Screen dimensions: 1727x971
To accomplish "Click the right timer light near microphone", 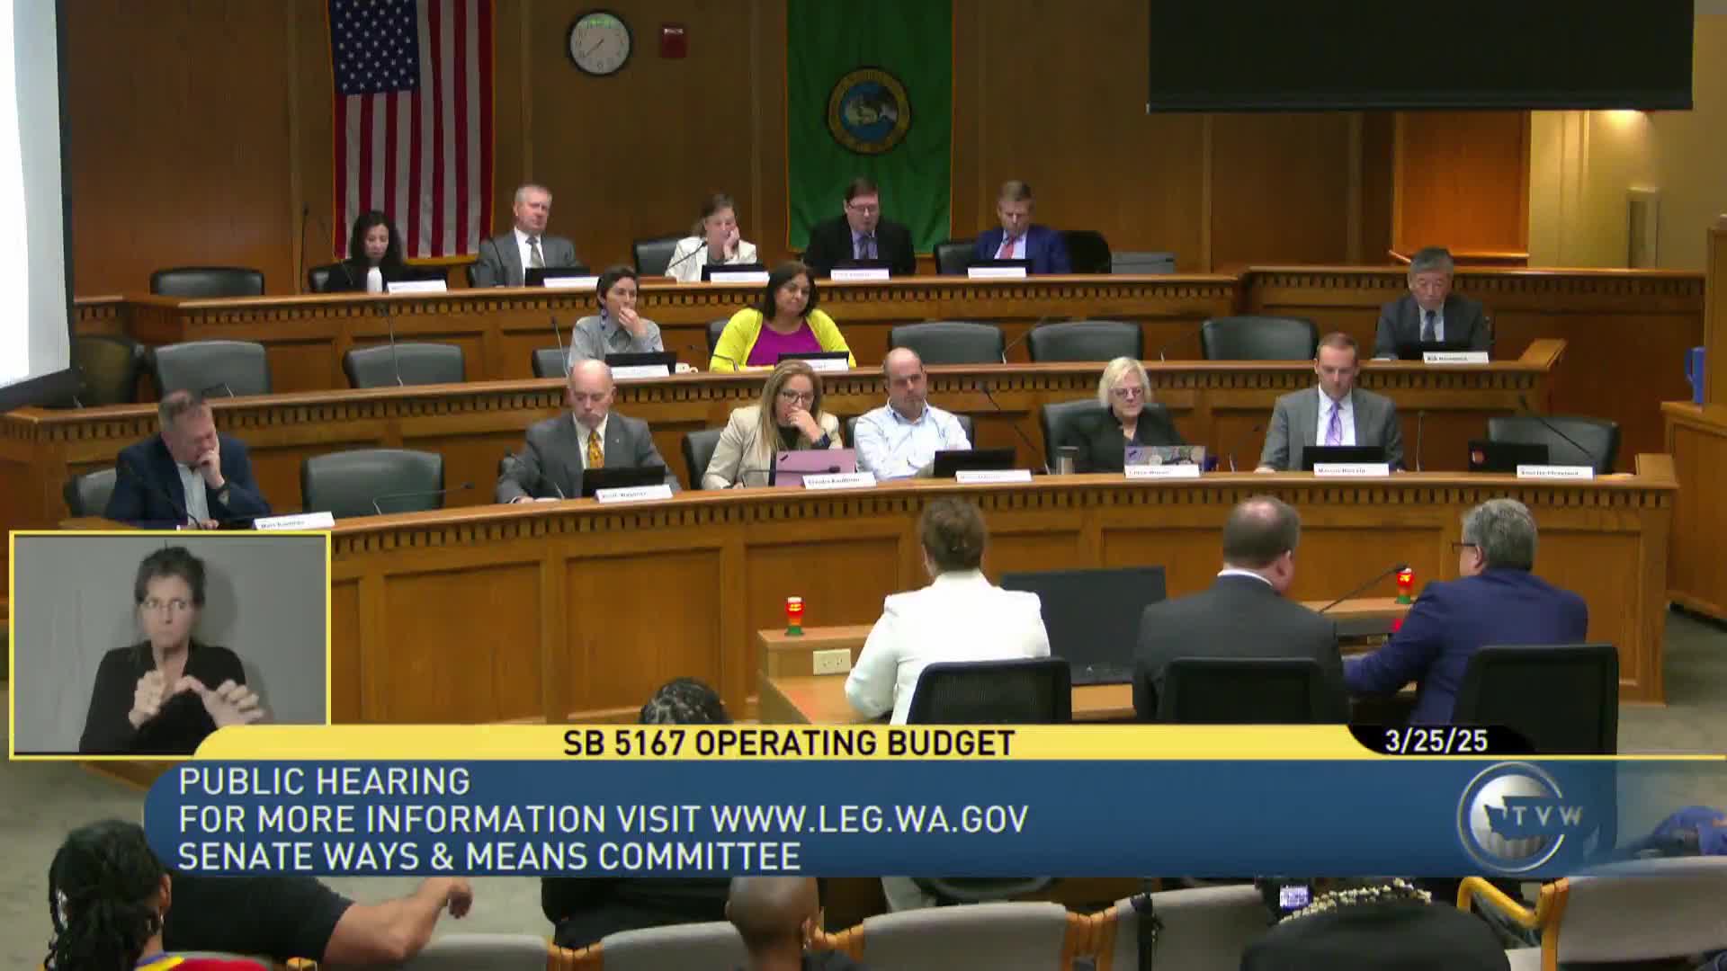I will click(x=1404, y=585).
